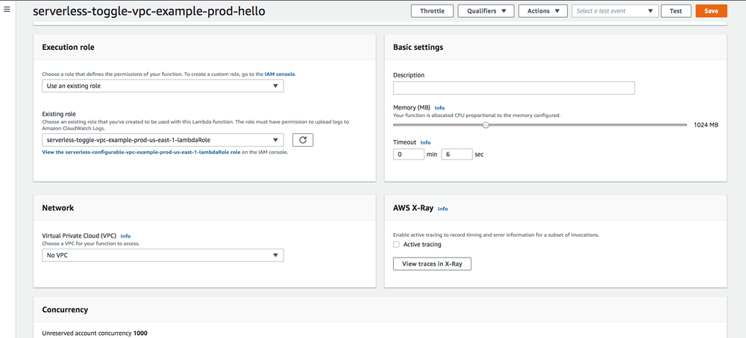
Task: Open the hamburger navigation menu
Action: pos(7,10)
